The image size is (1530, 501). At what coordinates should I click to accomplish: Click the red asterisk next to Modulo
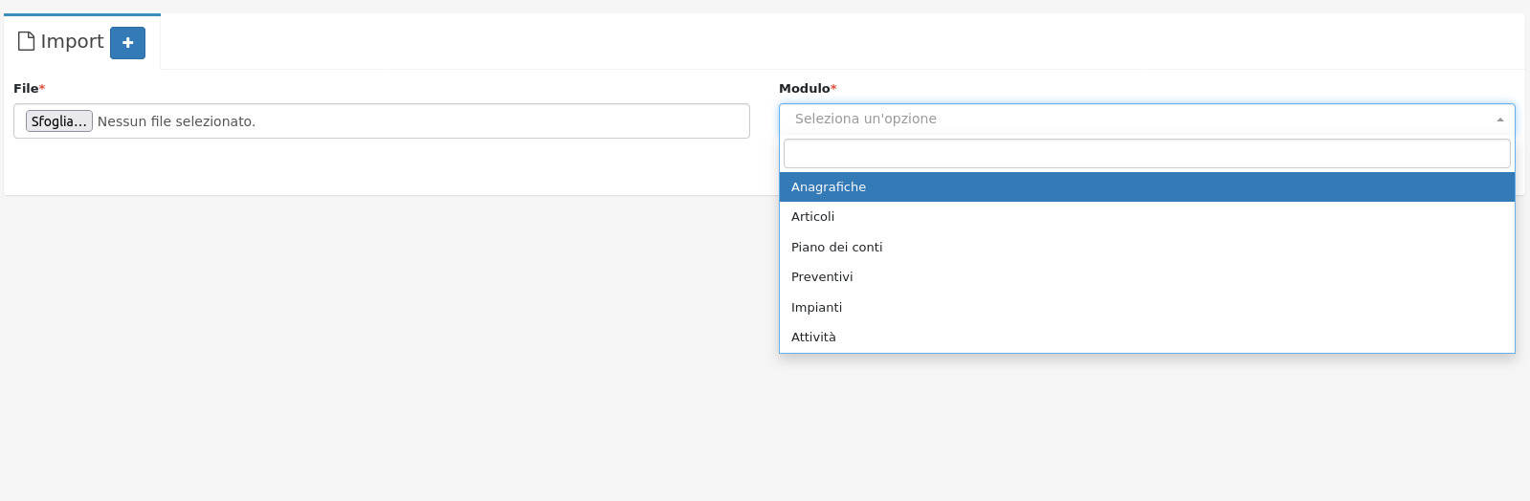(833, 88)
